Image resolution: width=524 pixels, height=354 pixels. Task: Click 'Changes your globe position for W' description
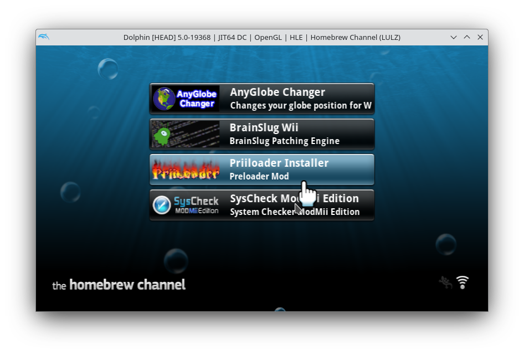tap(301, 106)
